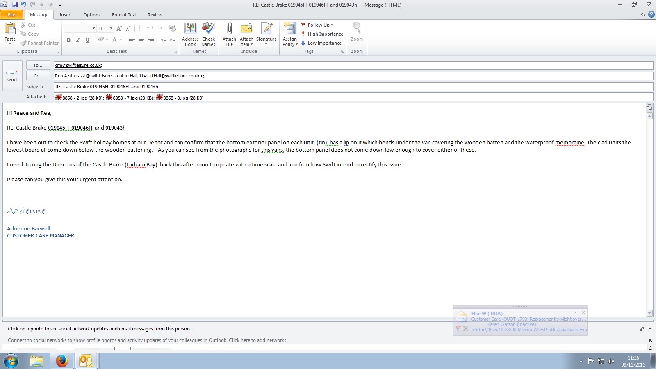This screenshot has height=369, width=656.
Task: Open Windows Explorer from the taskbar
Action: pos(36,361)
